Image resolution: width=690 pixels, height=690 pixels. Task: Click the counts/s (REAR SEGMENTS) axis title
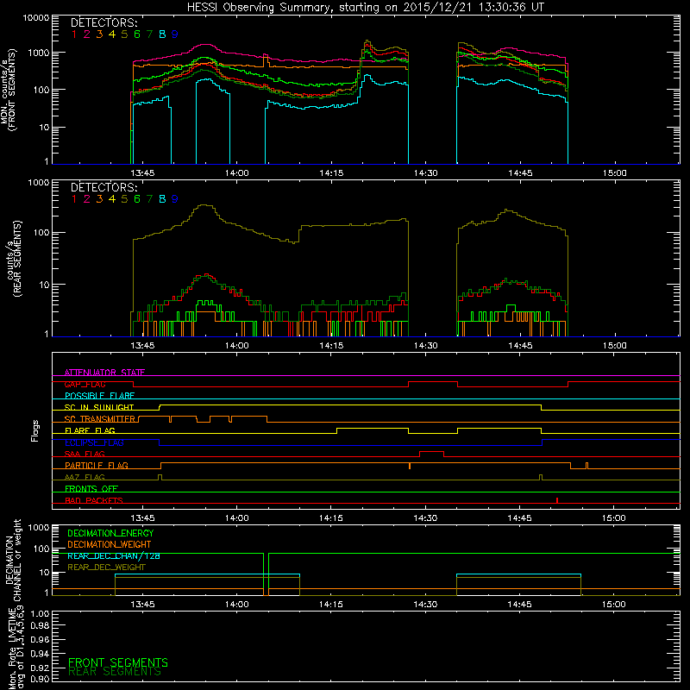pyautogui.click(x=14, y=259)
